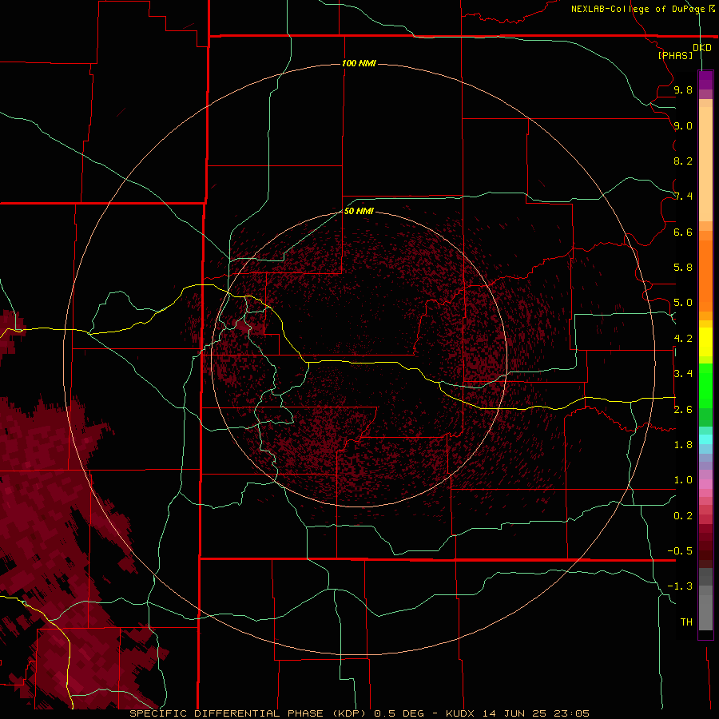719x719 pixels.
Task: Click the 50 NMI range ring label
Action: coord(359,211)
